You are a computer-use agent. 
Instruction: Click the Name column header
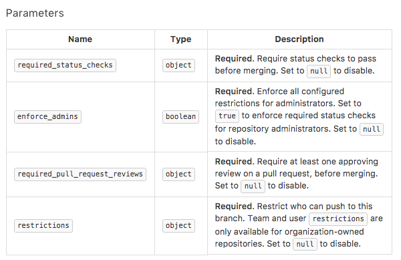(x=80, y=39)
